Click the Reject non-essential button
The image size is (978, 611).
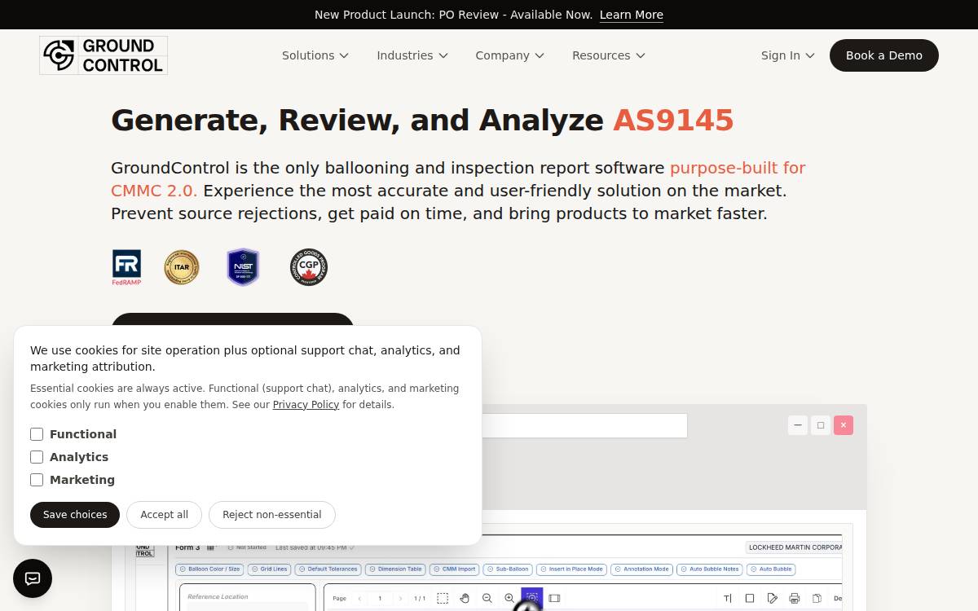click(x=272, y=515)
